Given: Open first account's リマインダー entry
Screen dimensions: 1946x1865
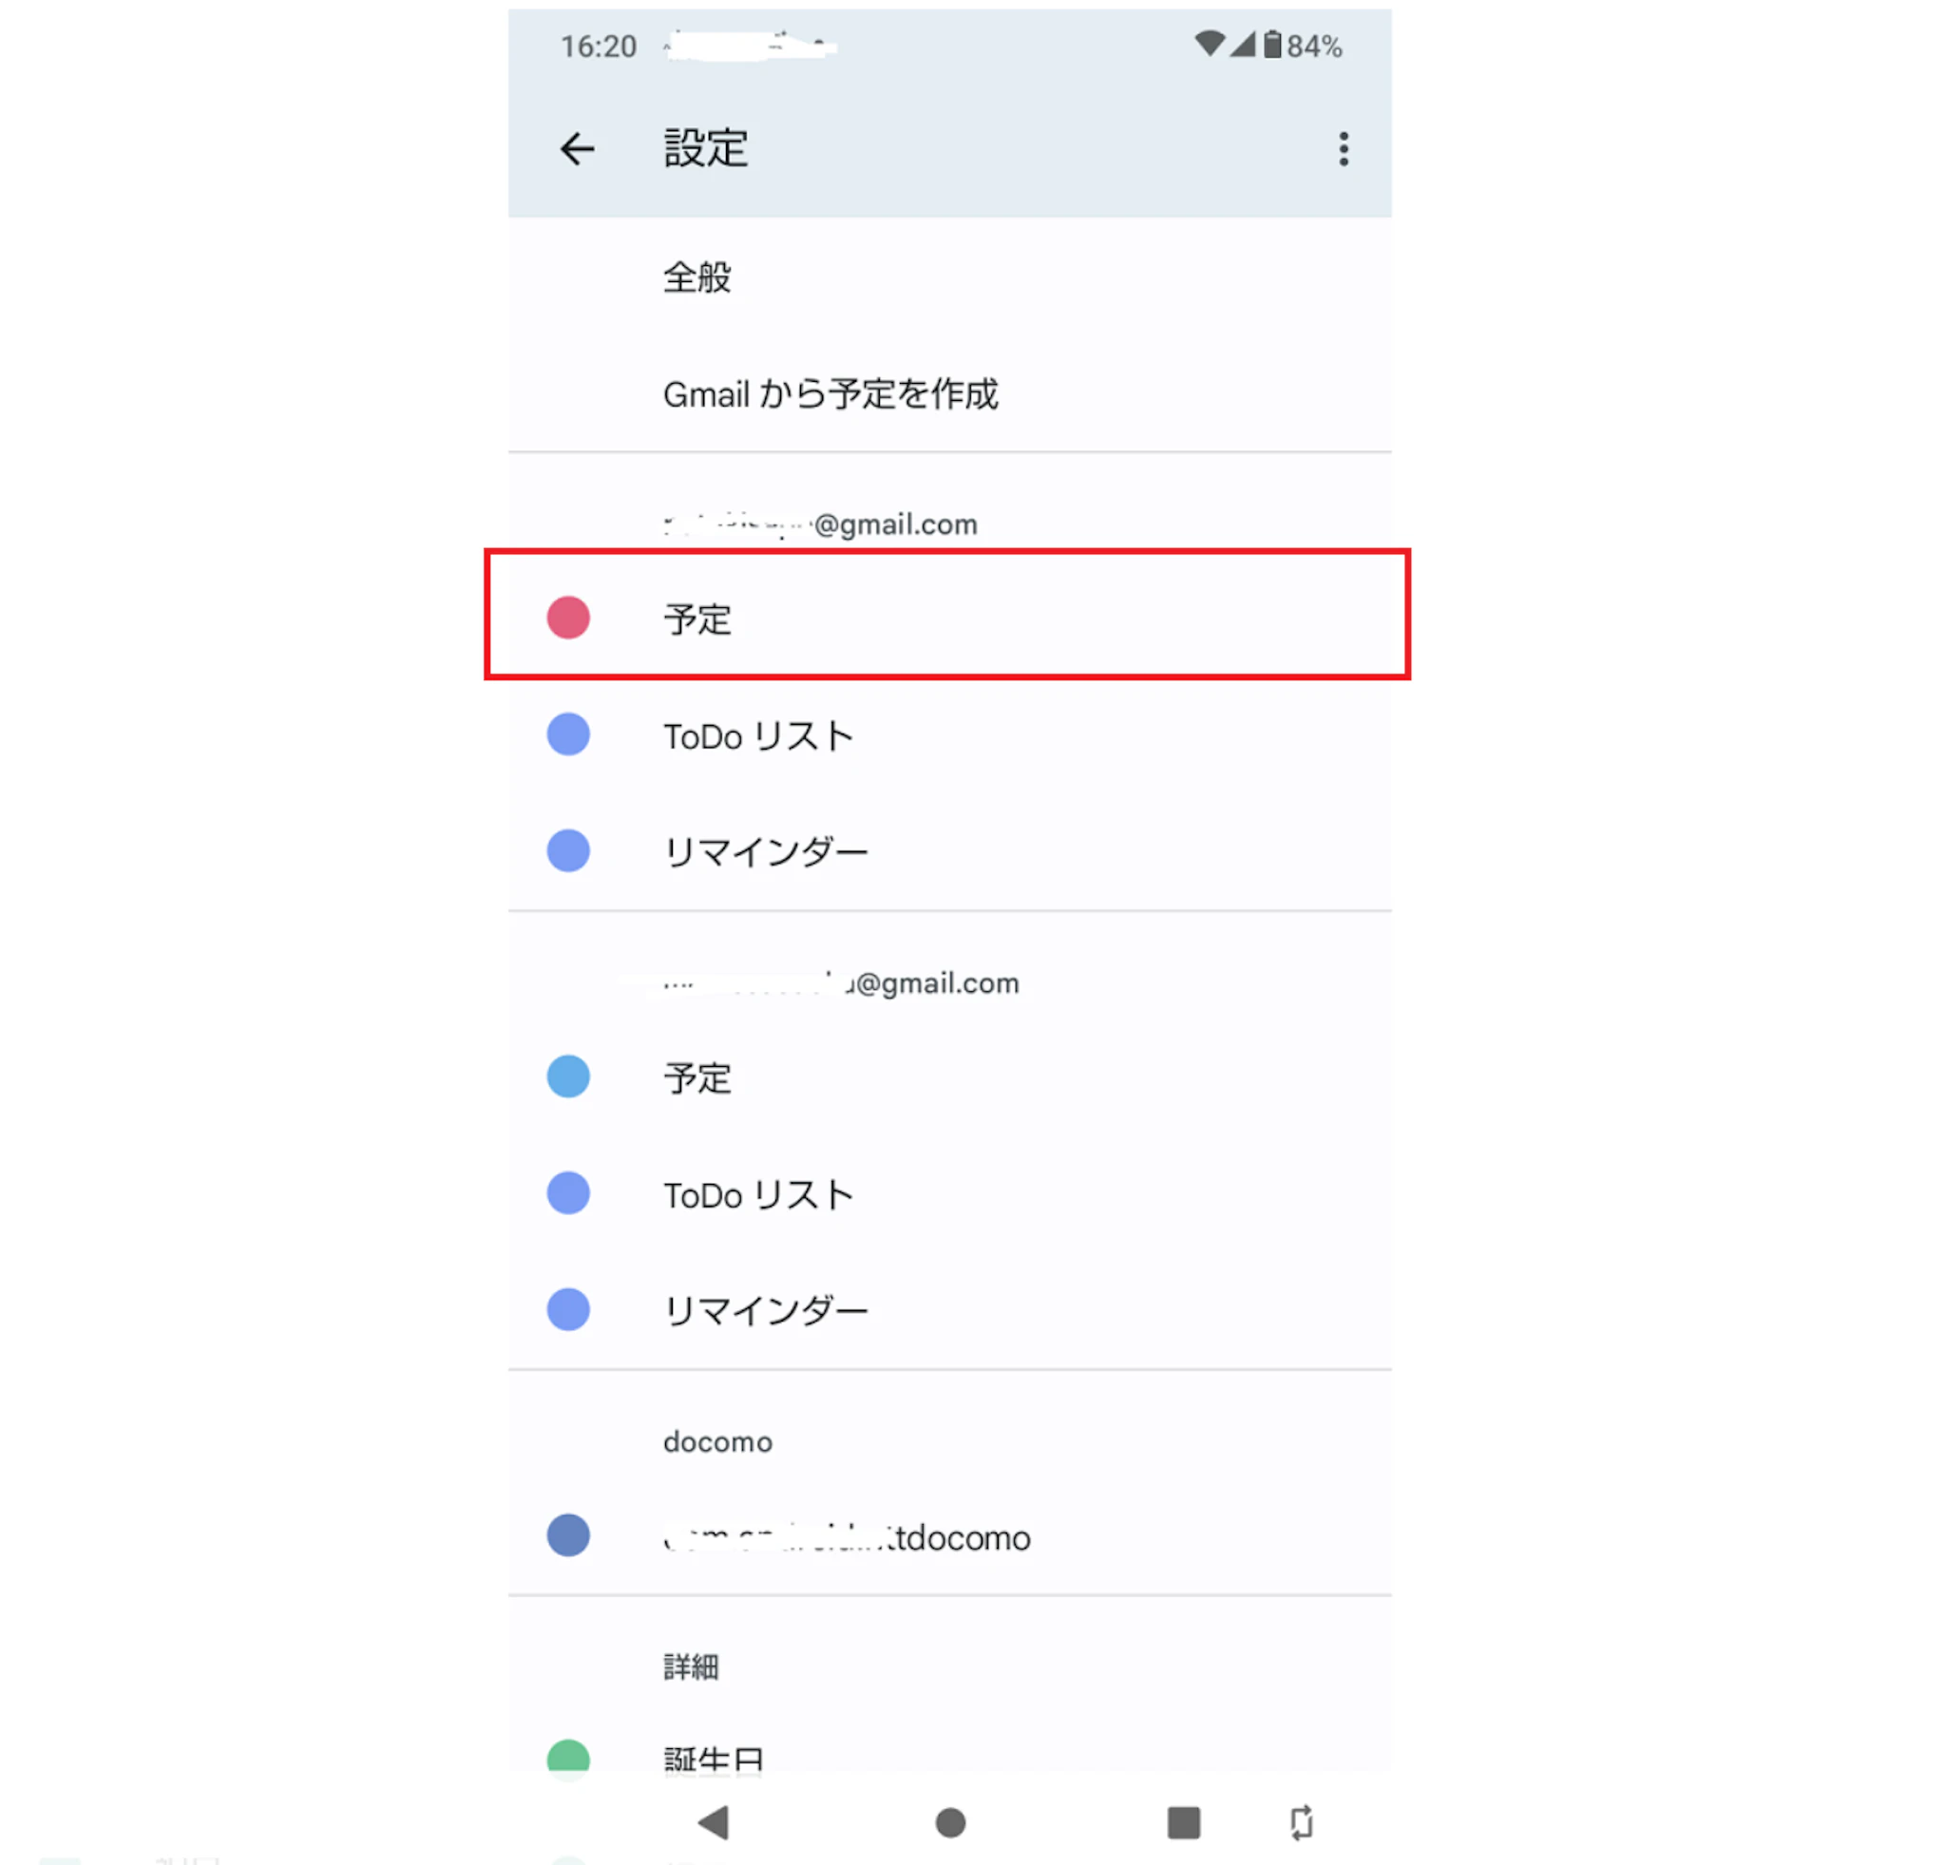Looking at the screenshot, I should 949,850.
